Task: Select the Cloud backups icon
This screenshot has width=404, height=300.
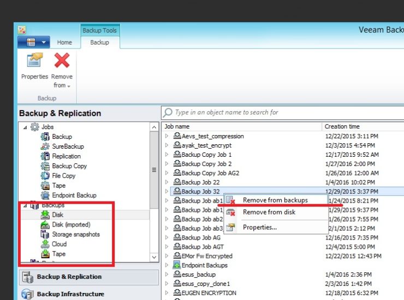Action: click(x=45, y=244)
